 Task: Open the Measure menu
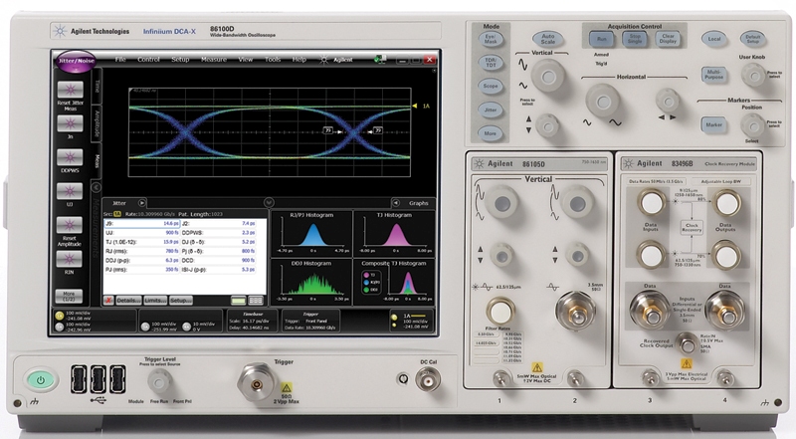pos(212,60)
